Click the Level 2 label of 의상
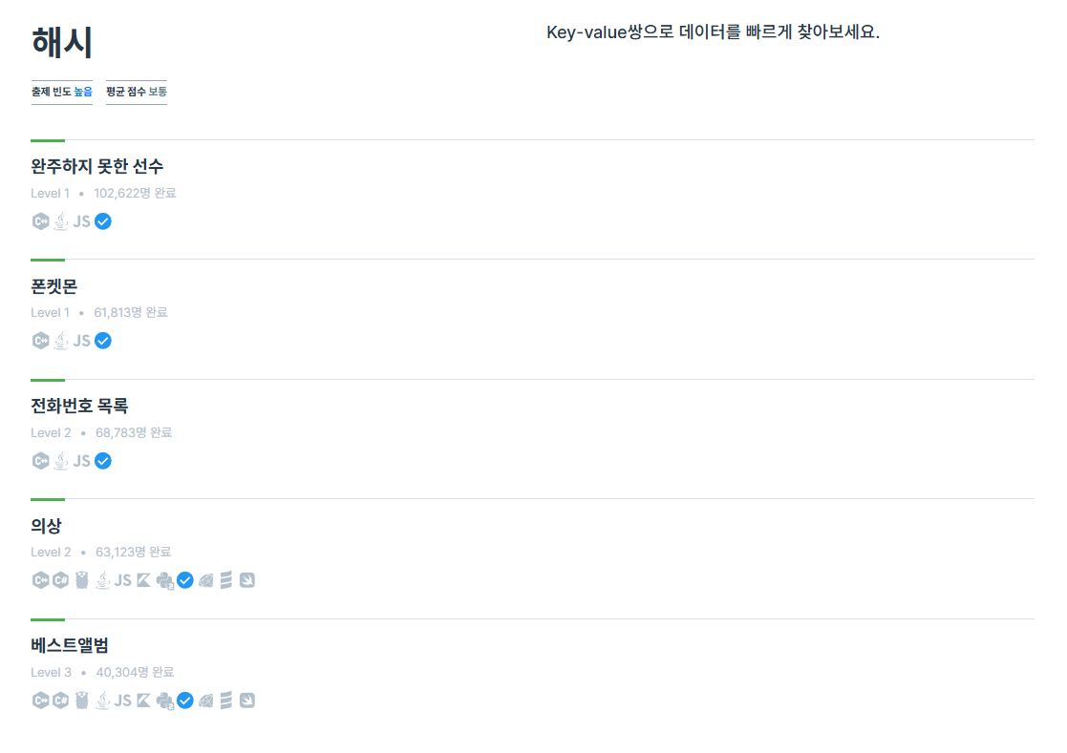This screenshot has width=1067, height=753. (51, 552)
